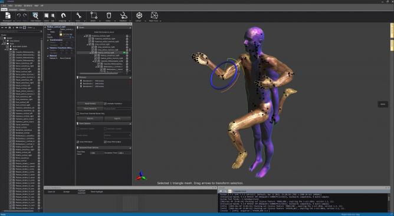Click the first icon in the Console panel toolbar
This screenshot has width=394, height=216.
(221, 191)
